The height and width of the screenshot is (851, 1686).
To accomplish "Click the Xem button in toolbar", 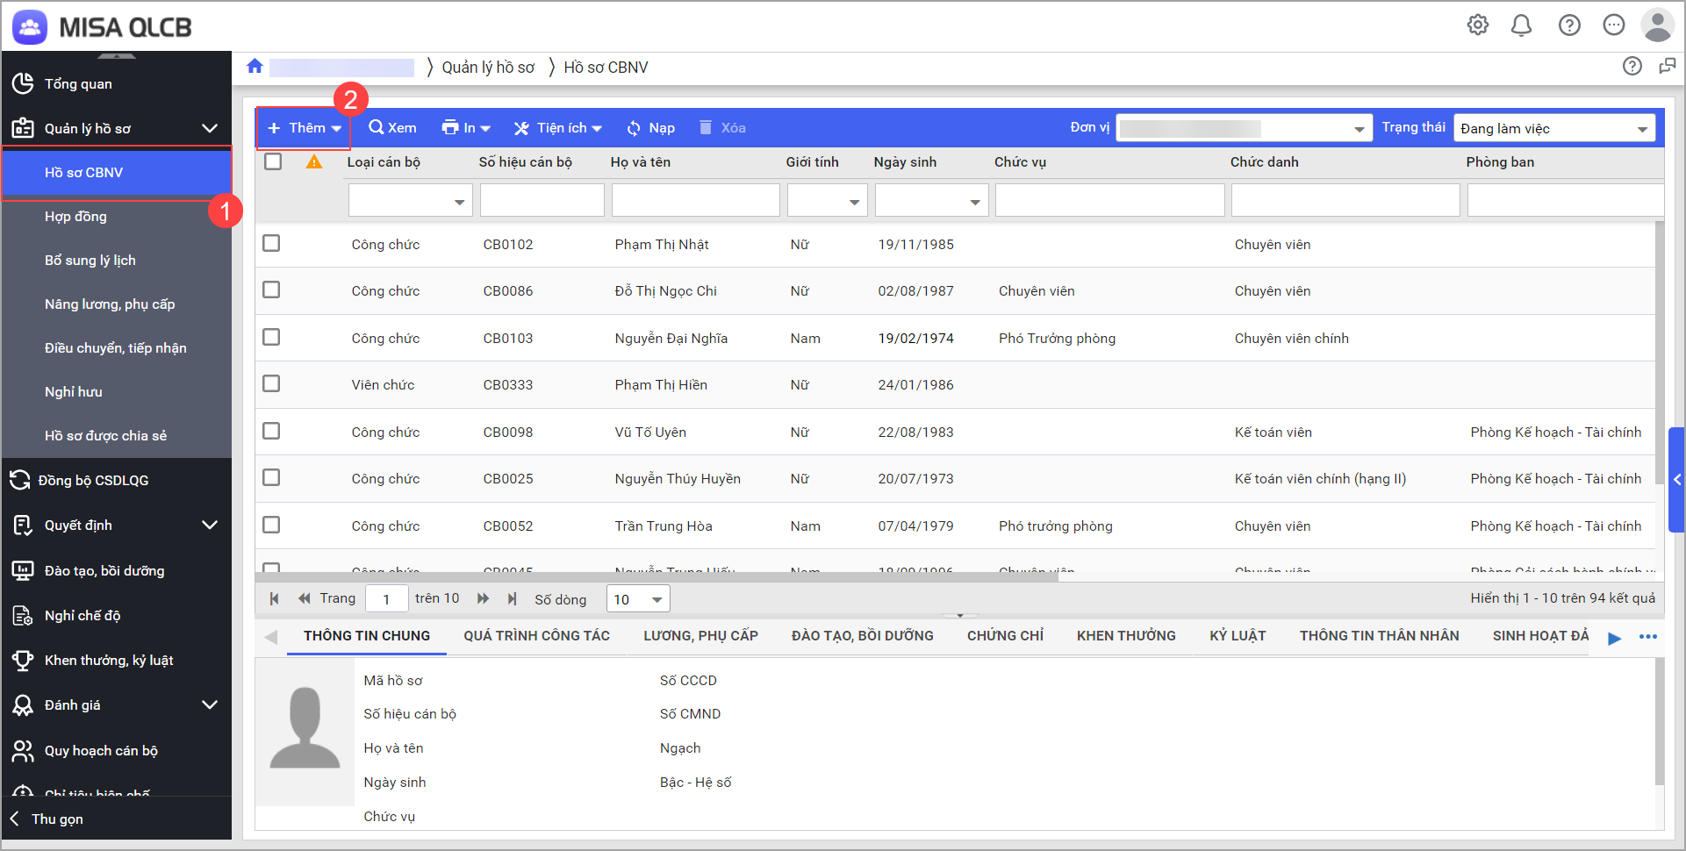I will pos(392,128).
